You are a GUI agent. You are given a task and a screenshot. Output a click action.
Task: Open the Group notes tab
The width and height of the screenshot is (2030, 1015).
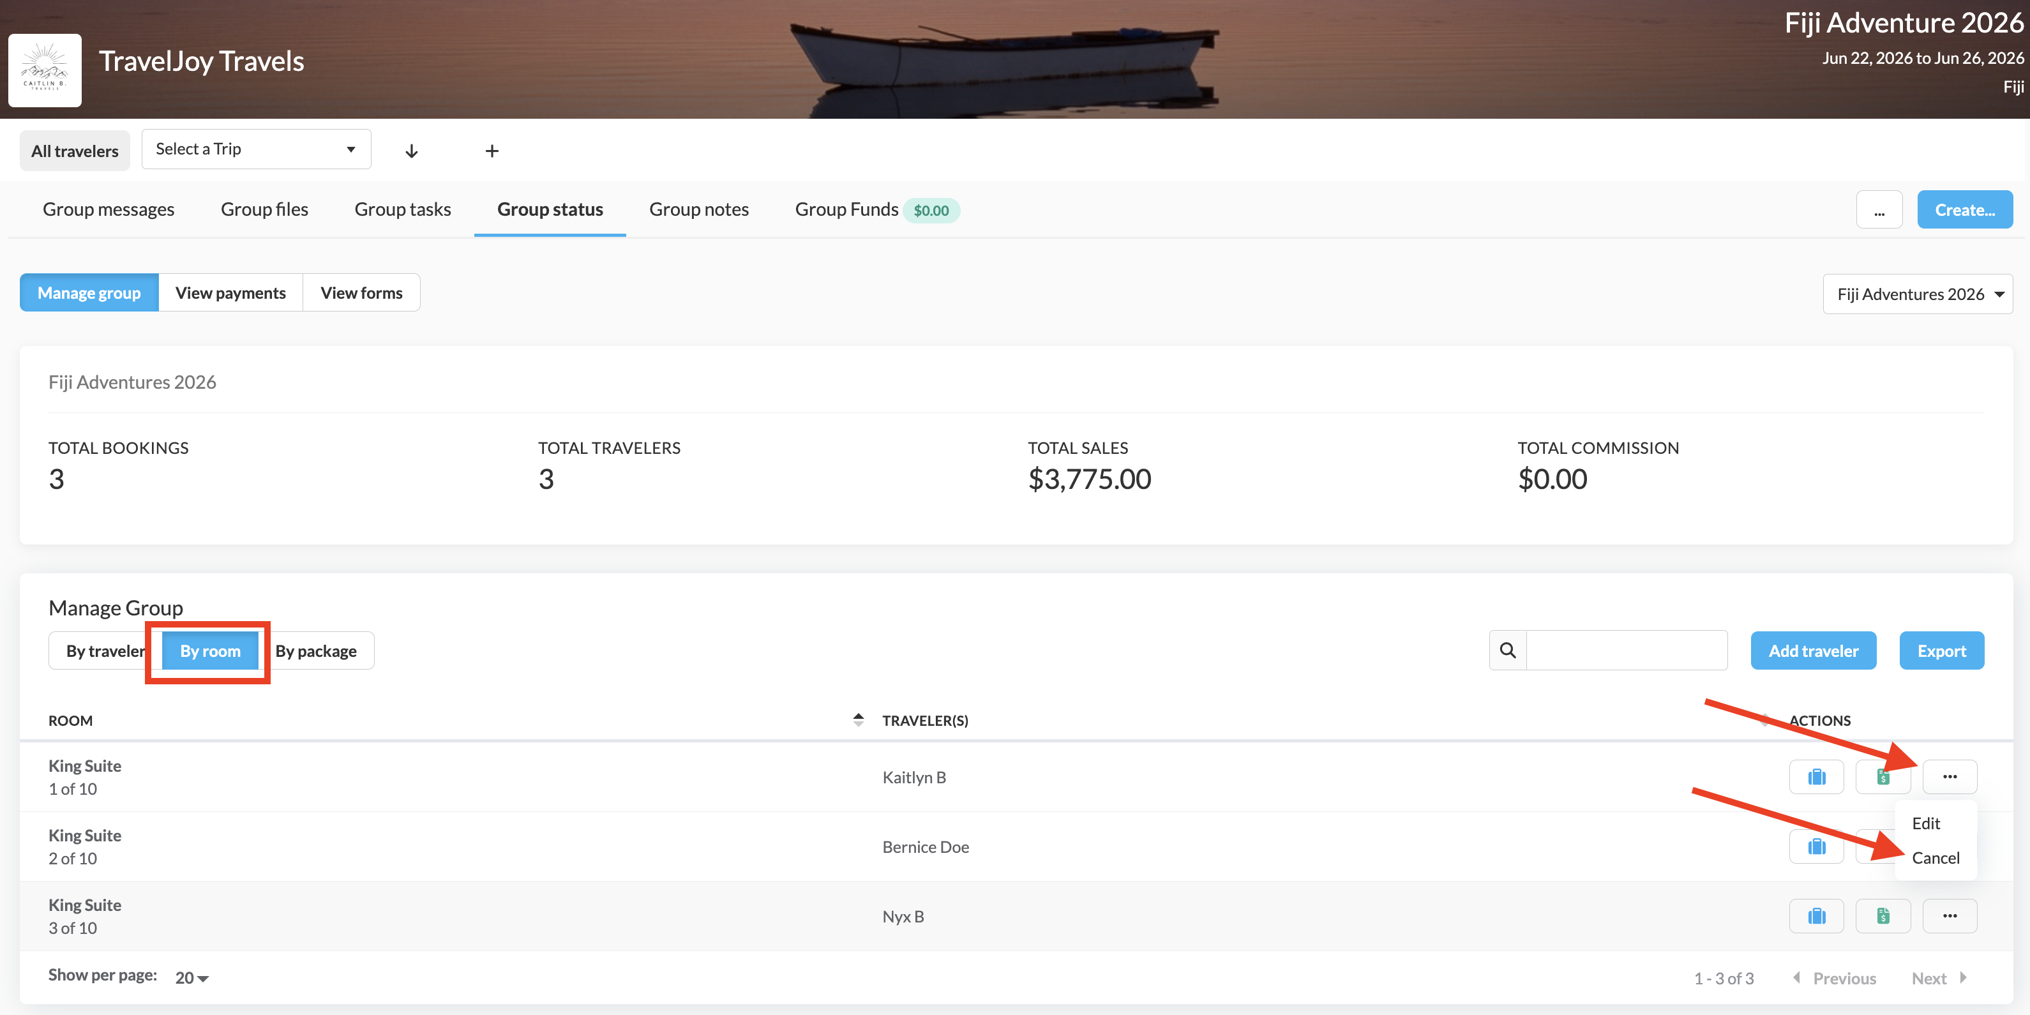698,209
